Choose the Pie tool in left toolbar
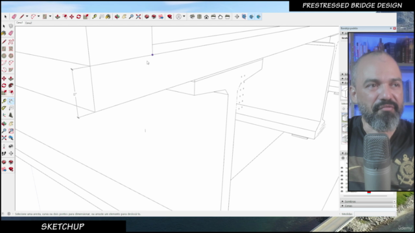The image size is (415, 233). [11, 70]
